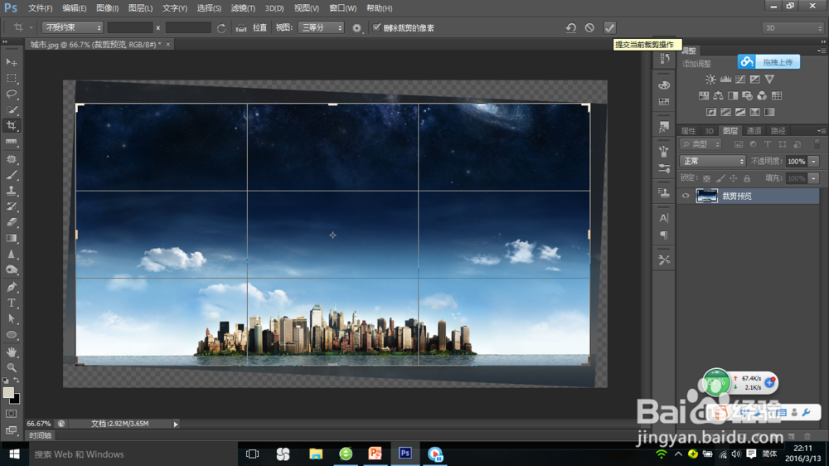This screenshot has height=466, width=829.
Task: Select the Eraser tool
Action: coord(11,222)
